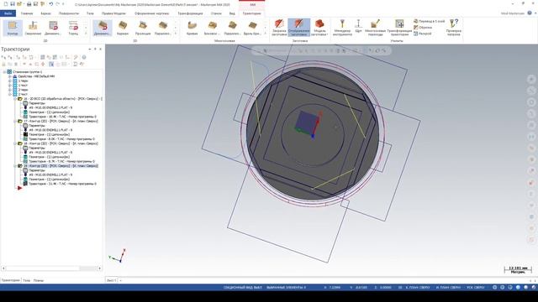Select the multiaxis Кривая toolpath
538x302 pixels.
coord(193,28)
